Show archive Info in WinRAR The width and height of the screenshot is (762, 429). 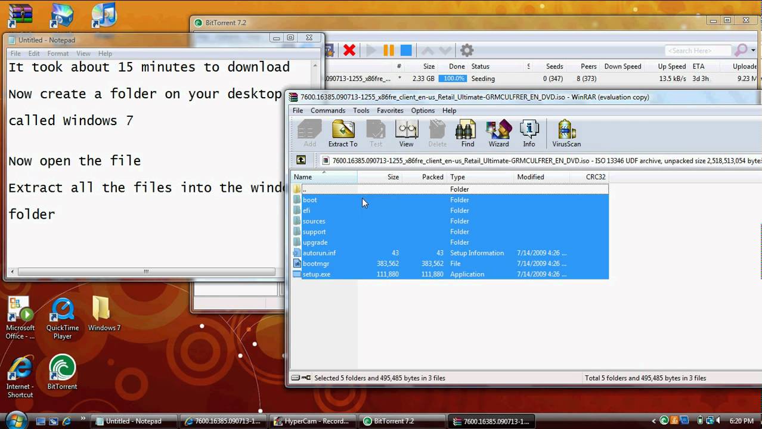tap(529, 133)
